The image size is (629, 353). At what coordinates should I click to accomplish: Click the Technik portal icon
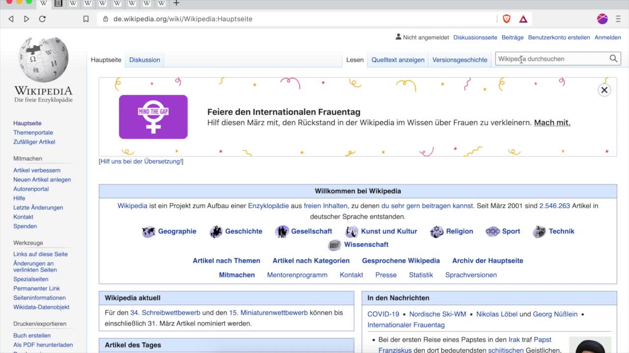click(x=539, y=232)
